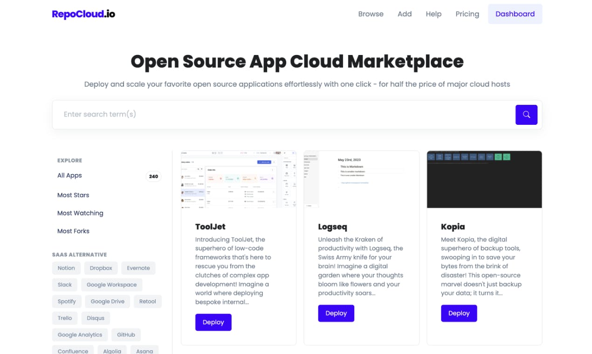Viewport: 592px width, 354px height.
Task: Click the Open Source App Cloud Marketplace heading
Action: (x=297, y=61)
